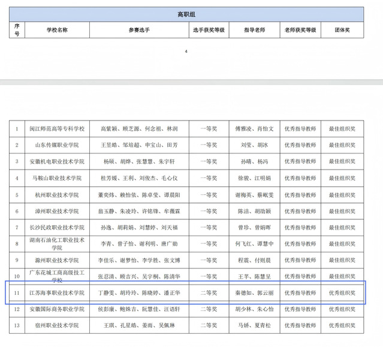Click teachers cell '孙晴、杨冯'
Screen dimensions: 383x347
point(255,161)
